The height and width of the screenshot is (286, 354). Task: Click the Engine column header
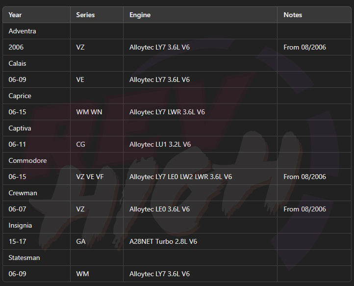pyautogui.click(x=200, y=15)
